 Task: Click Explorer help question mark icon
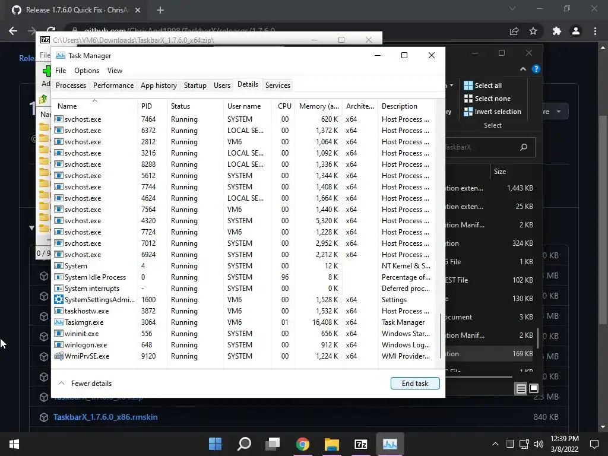pos(536,69)
